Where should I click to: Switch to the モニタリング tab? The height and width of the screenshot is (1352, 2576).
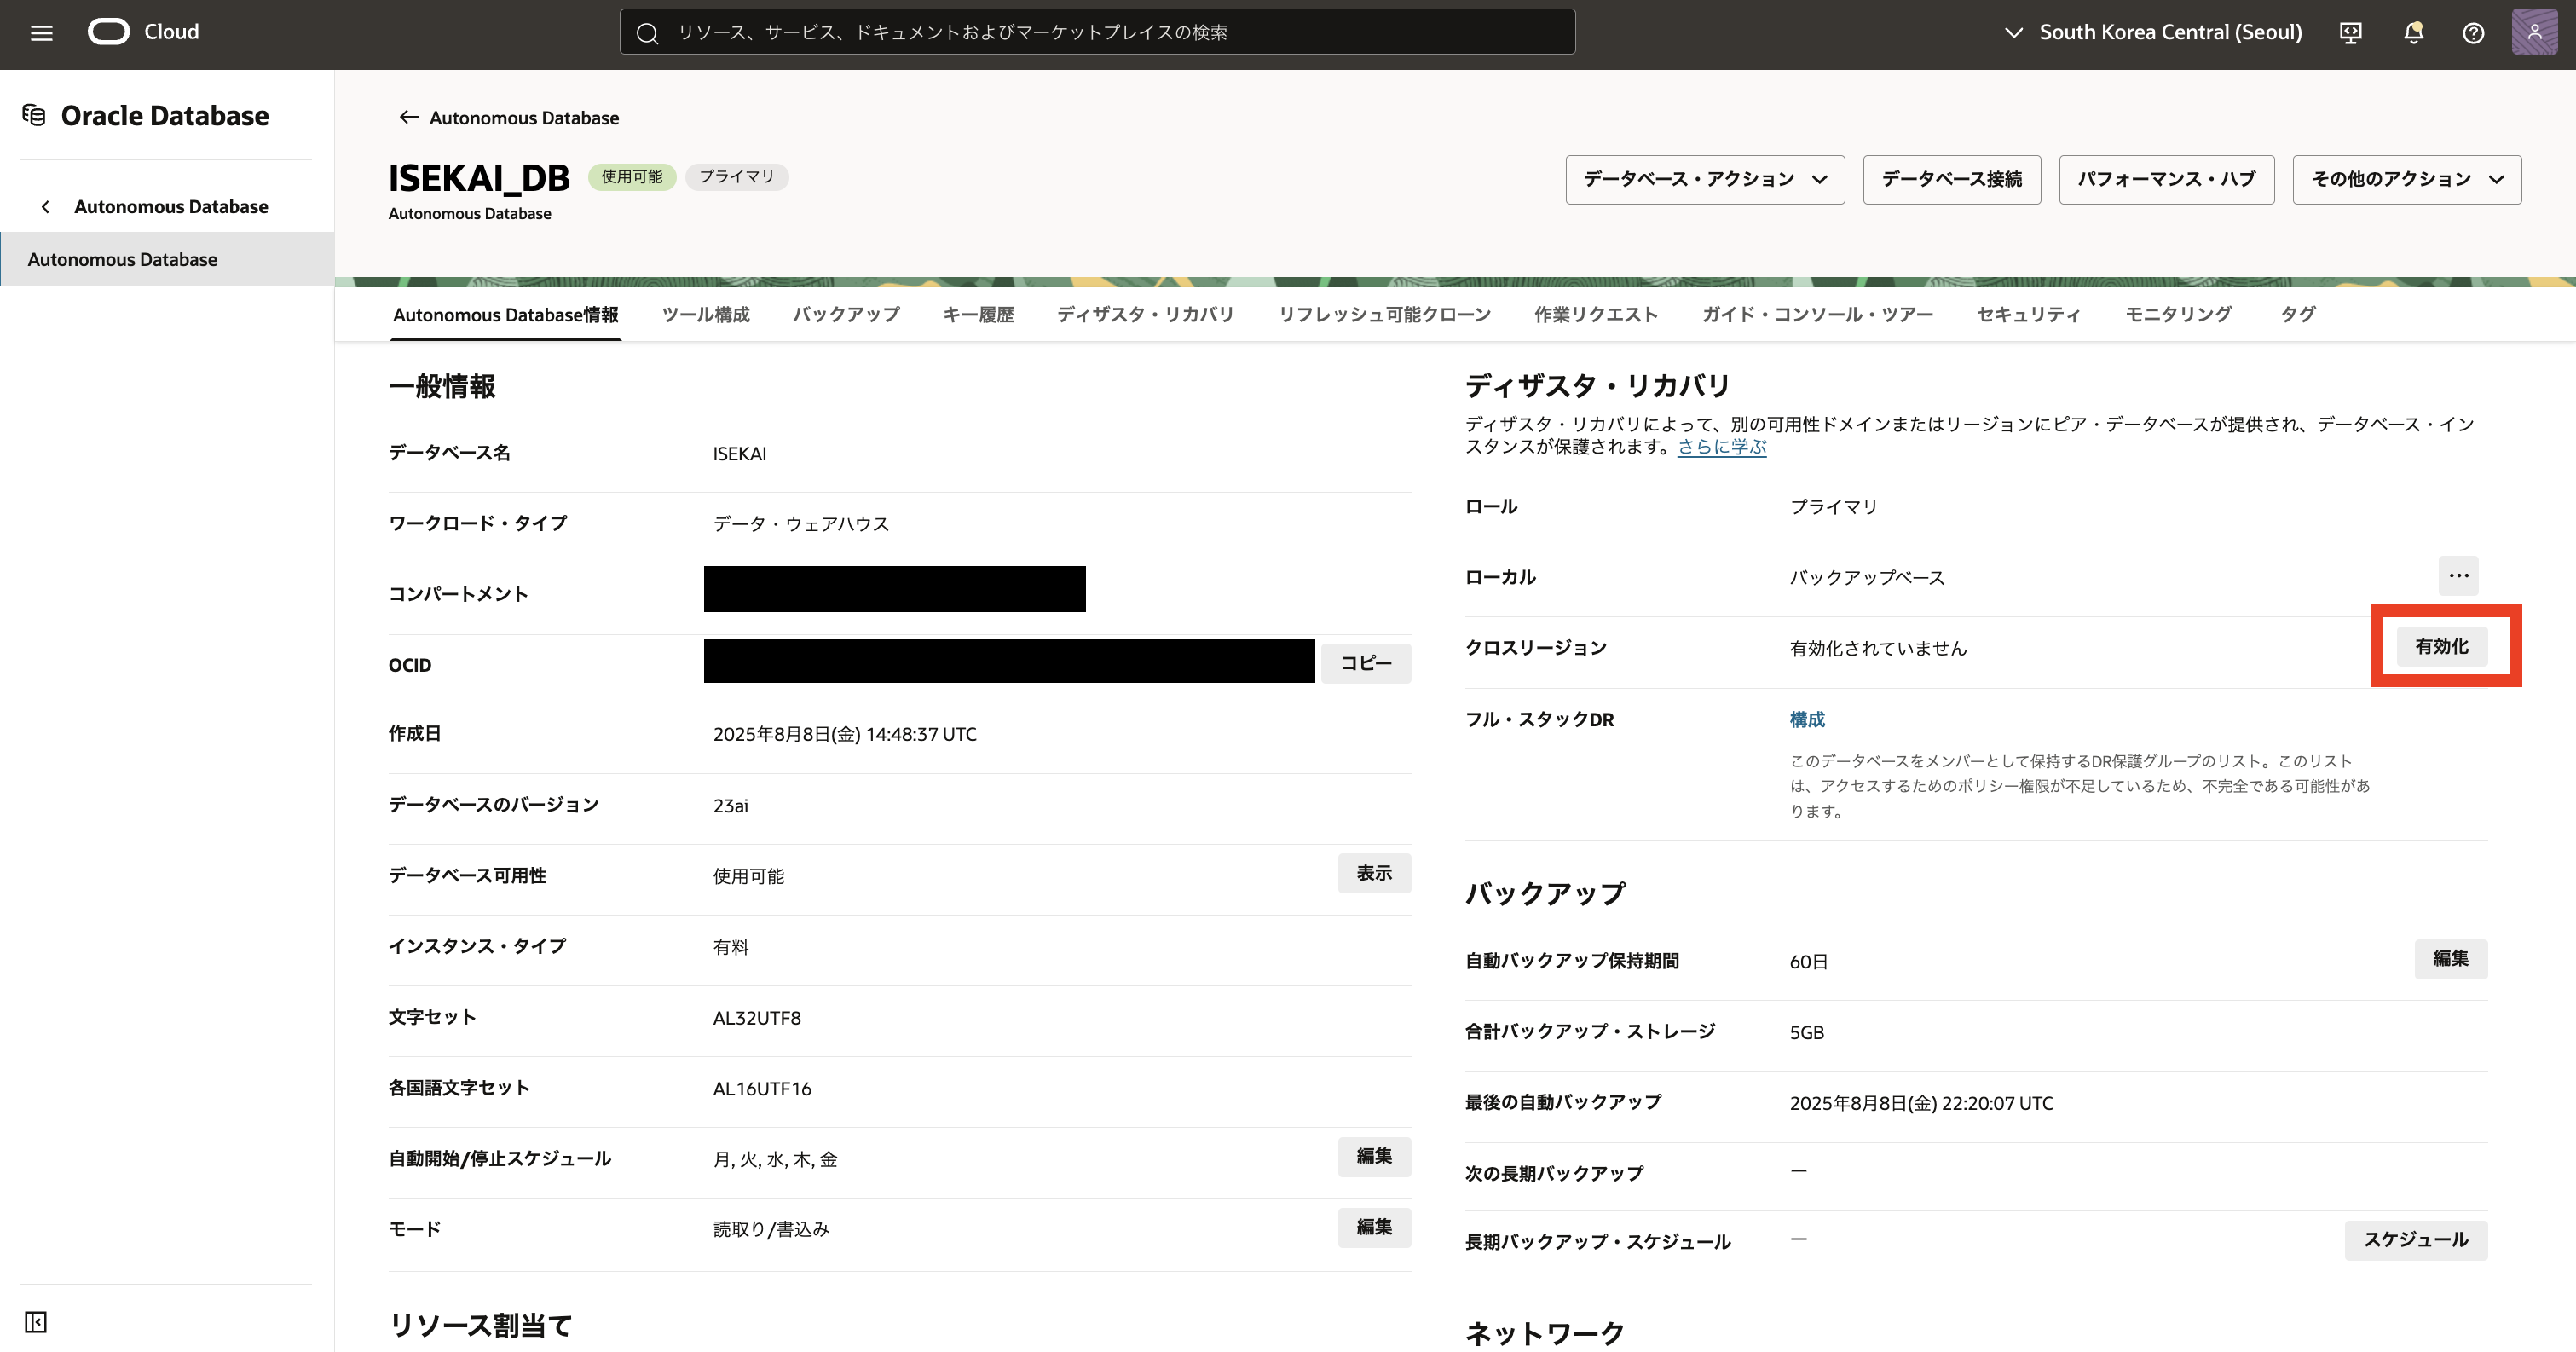tap(2178, 314)
